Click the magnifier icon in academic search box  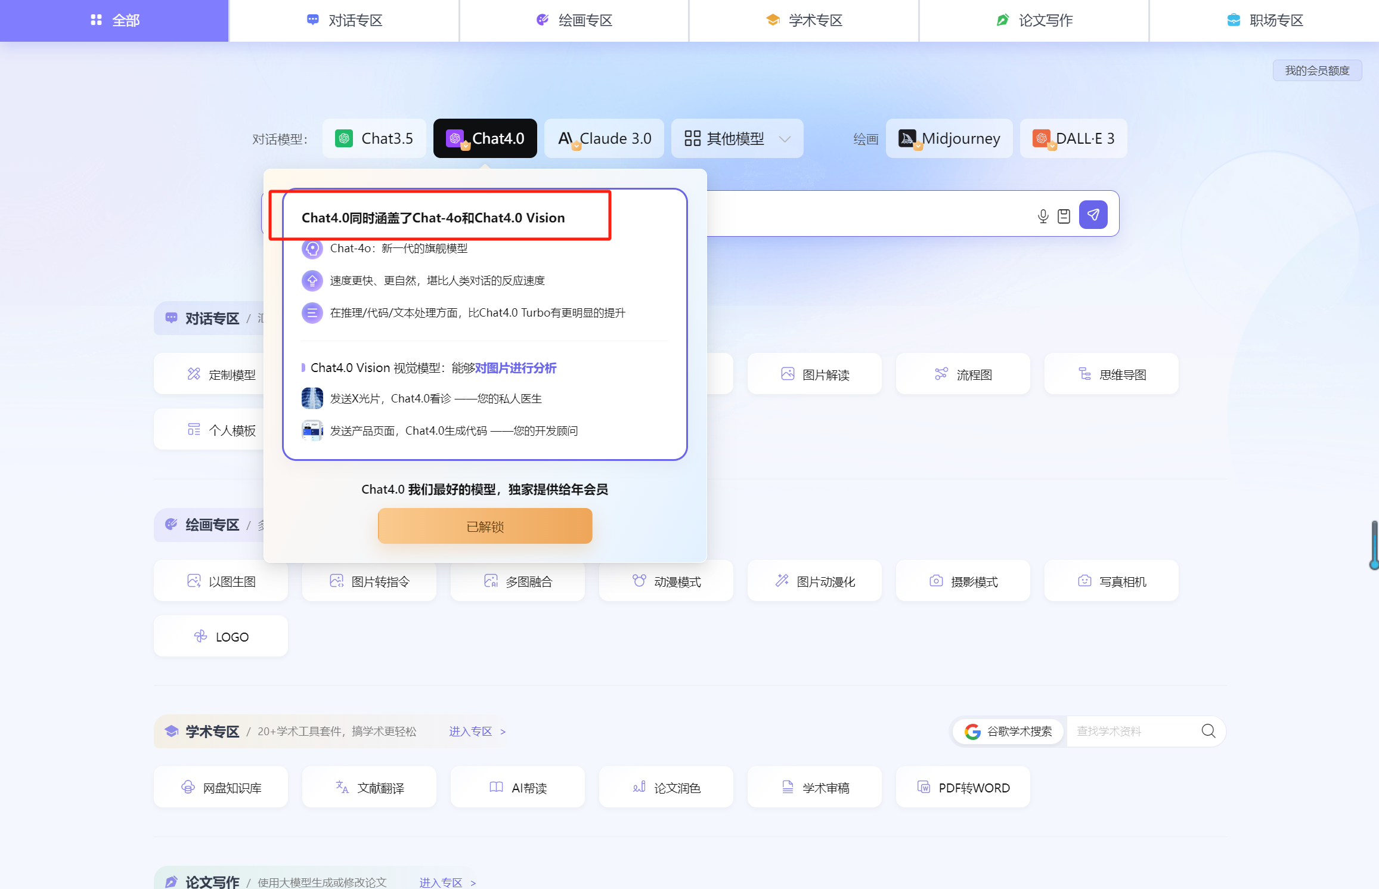tap(1208, 731)
